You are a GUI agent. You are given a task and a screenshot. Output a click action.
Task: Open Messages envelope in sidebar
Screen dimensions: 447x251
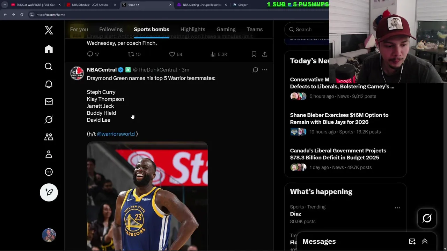pyautogui.click(x=49, y=102)
